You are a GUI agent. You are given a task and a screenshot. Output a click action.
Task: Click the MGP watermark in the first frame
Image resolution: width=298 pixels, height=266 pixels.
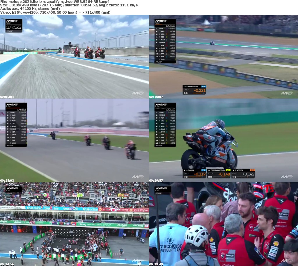click(x=138, y=93)
